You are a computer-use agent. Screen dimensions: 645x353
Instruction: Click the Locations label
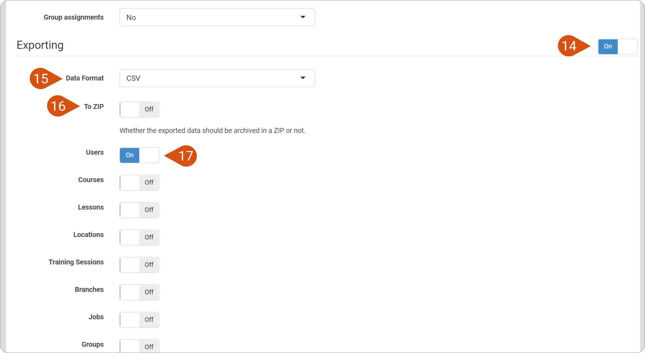[x=89, y=235]
